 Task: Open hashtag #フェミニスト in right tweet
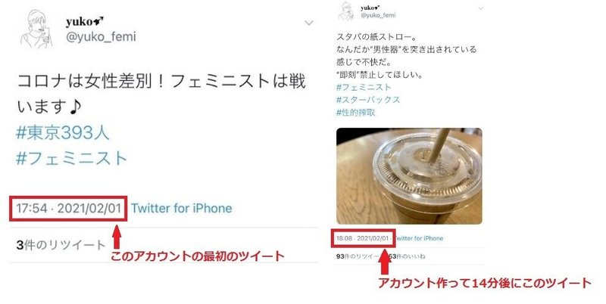click(x=364, y=87)
